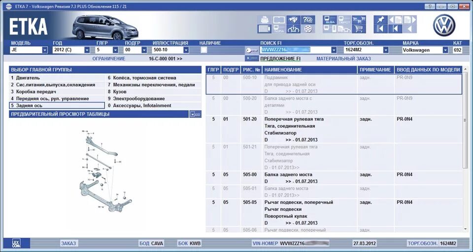This screenshot has height=252, width=473.
Task: Go to next page document icon
Action: tap(409, 20)
